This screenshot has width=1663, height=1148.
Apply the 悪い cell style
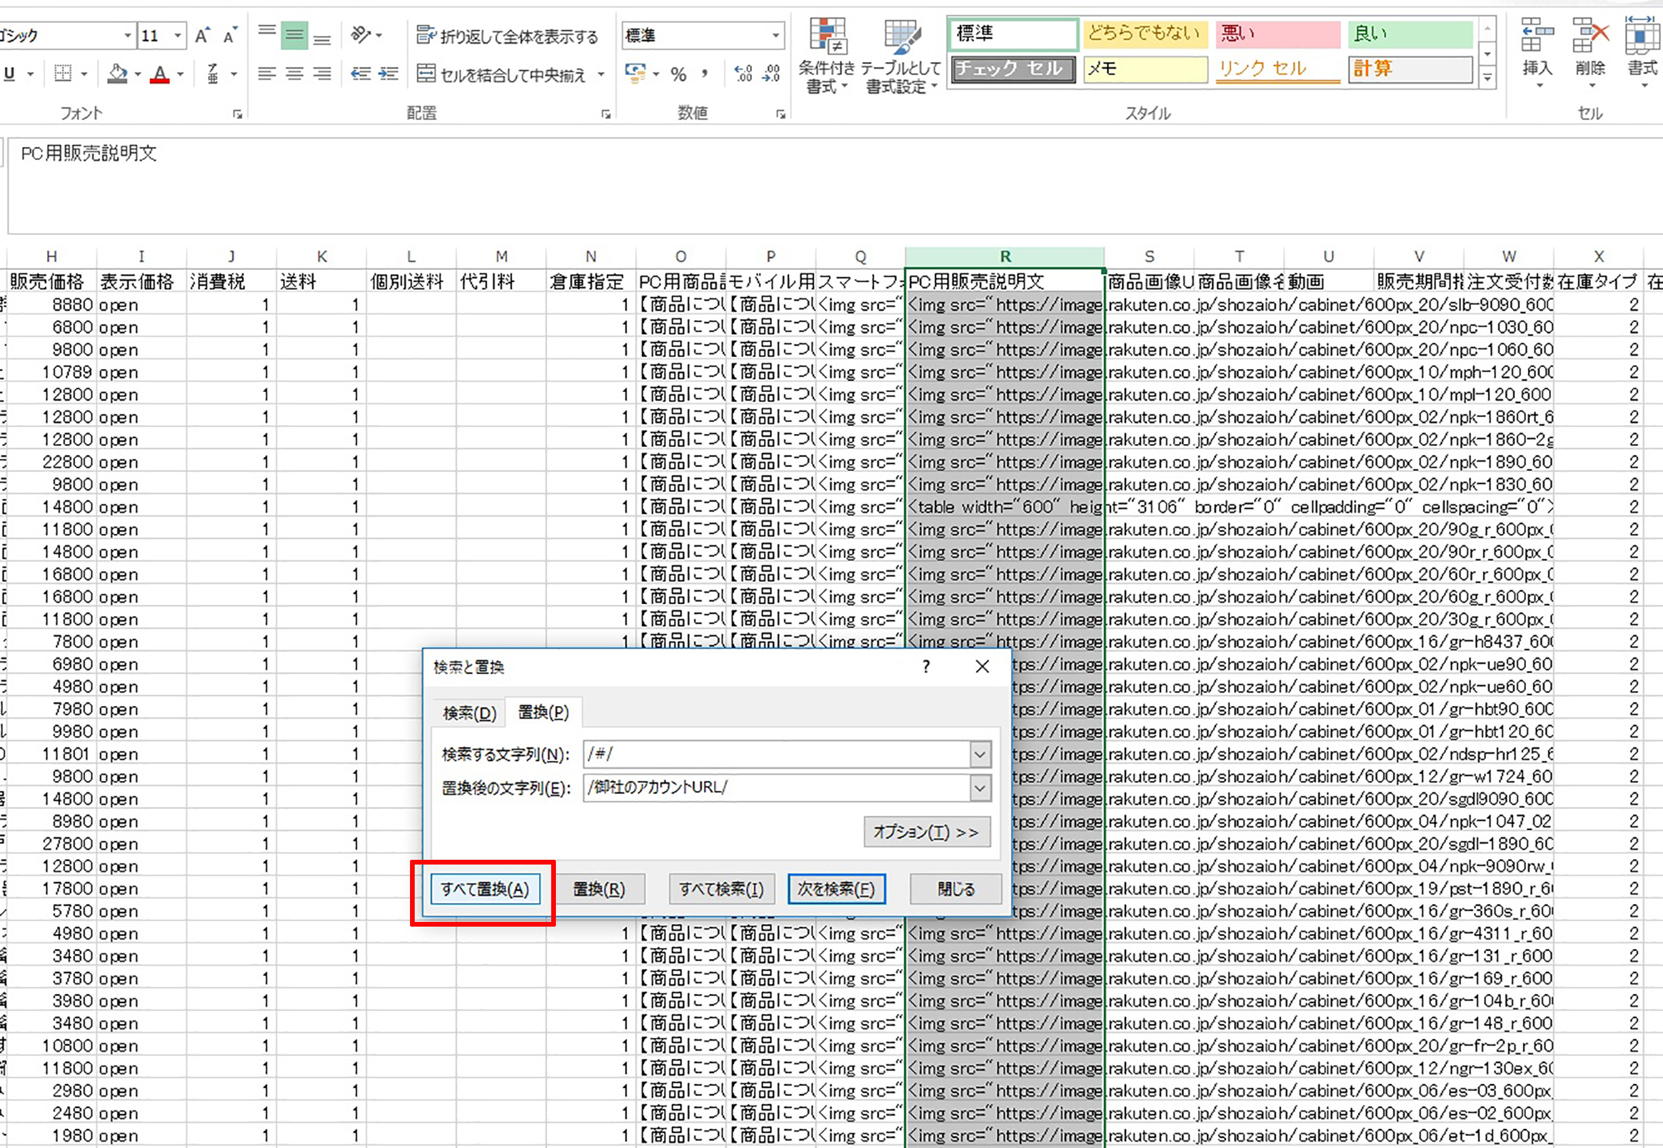[x=1277, y=34]
